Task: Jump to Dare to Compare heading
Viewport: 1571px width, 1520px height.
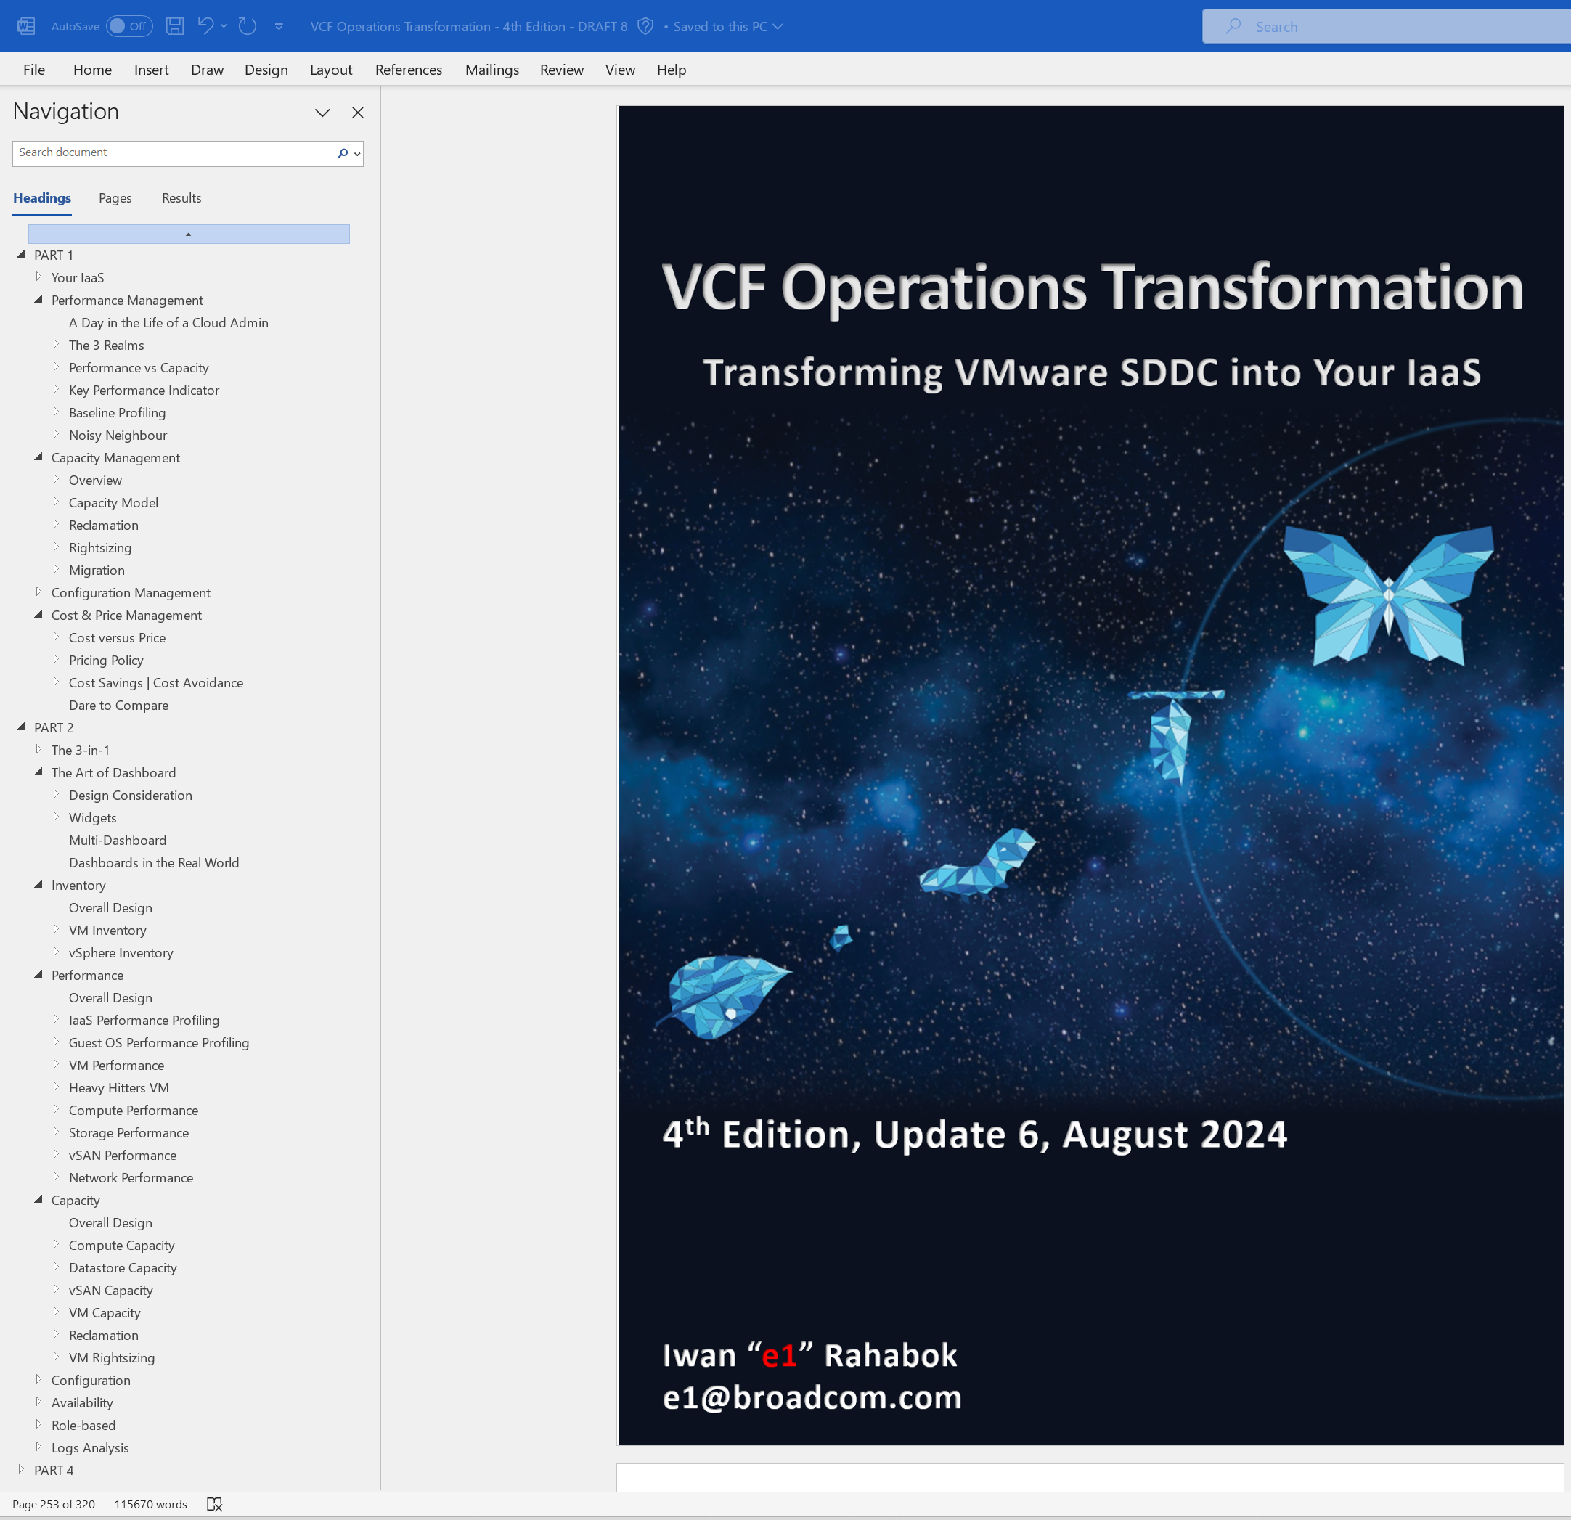Action: pos(118,705)
